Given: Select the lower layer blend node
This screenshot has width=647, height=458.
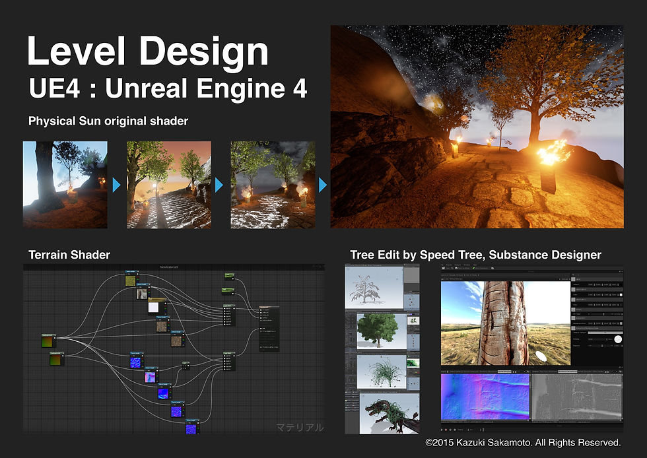Looking at the screenshot, I should click(x=230, y=362).
